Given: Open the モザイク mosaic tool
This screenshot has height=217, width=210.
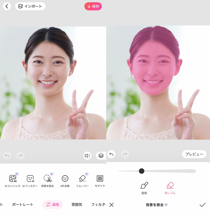Looking at the screenshot, I should tap(100, 180).
